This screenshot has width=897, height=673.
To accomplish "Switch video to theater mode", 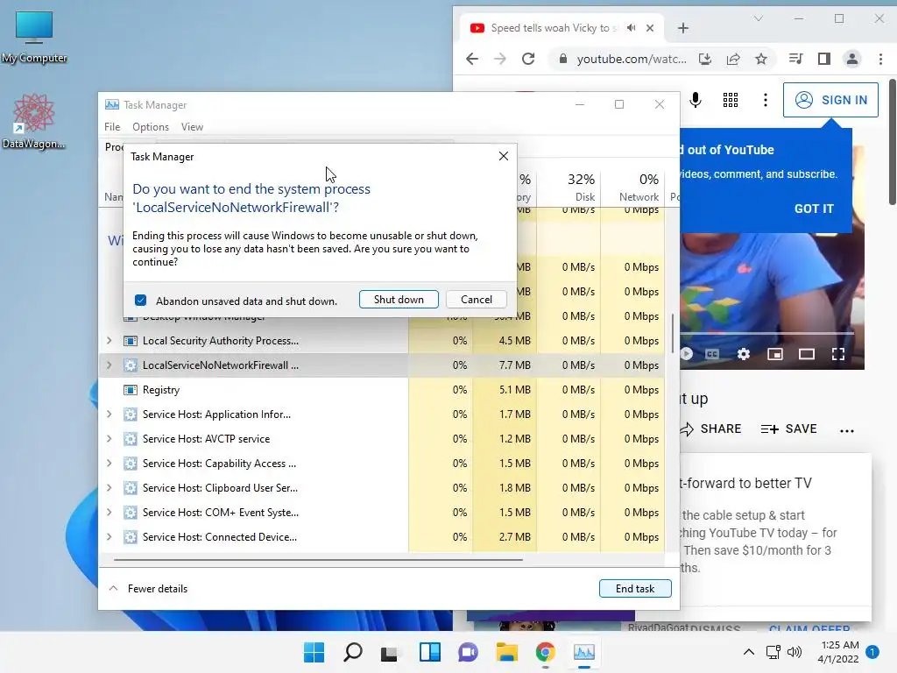I will point(807,354).
